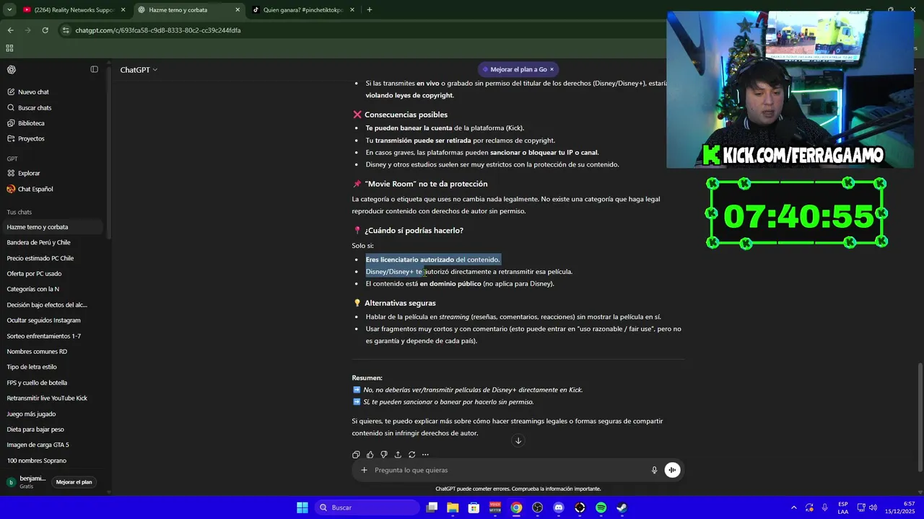Image resolution: width=924 pixels, height=519 pixels.
Task: Close the Reality Networks YouTube tab
Action: tap(123, 10)
